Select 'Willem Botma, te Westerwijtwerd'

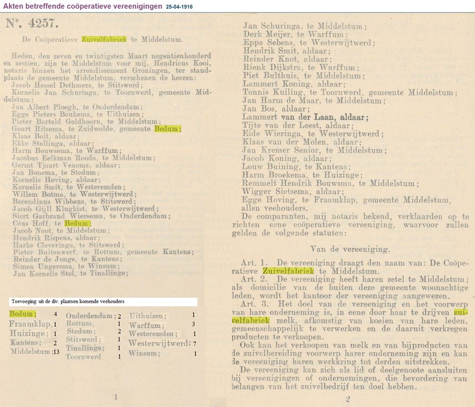(x=74, y=194)
